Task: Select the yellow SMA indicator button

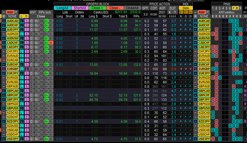Action: click(x=186, y=8)
